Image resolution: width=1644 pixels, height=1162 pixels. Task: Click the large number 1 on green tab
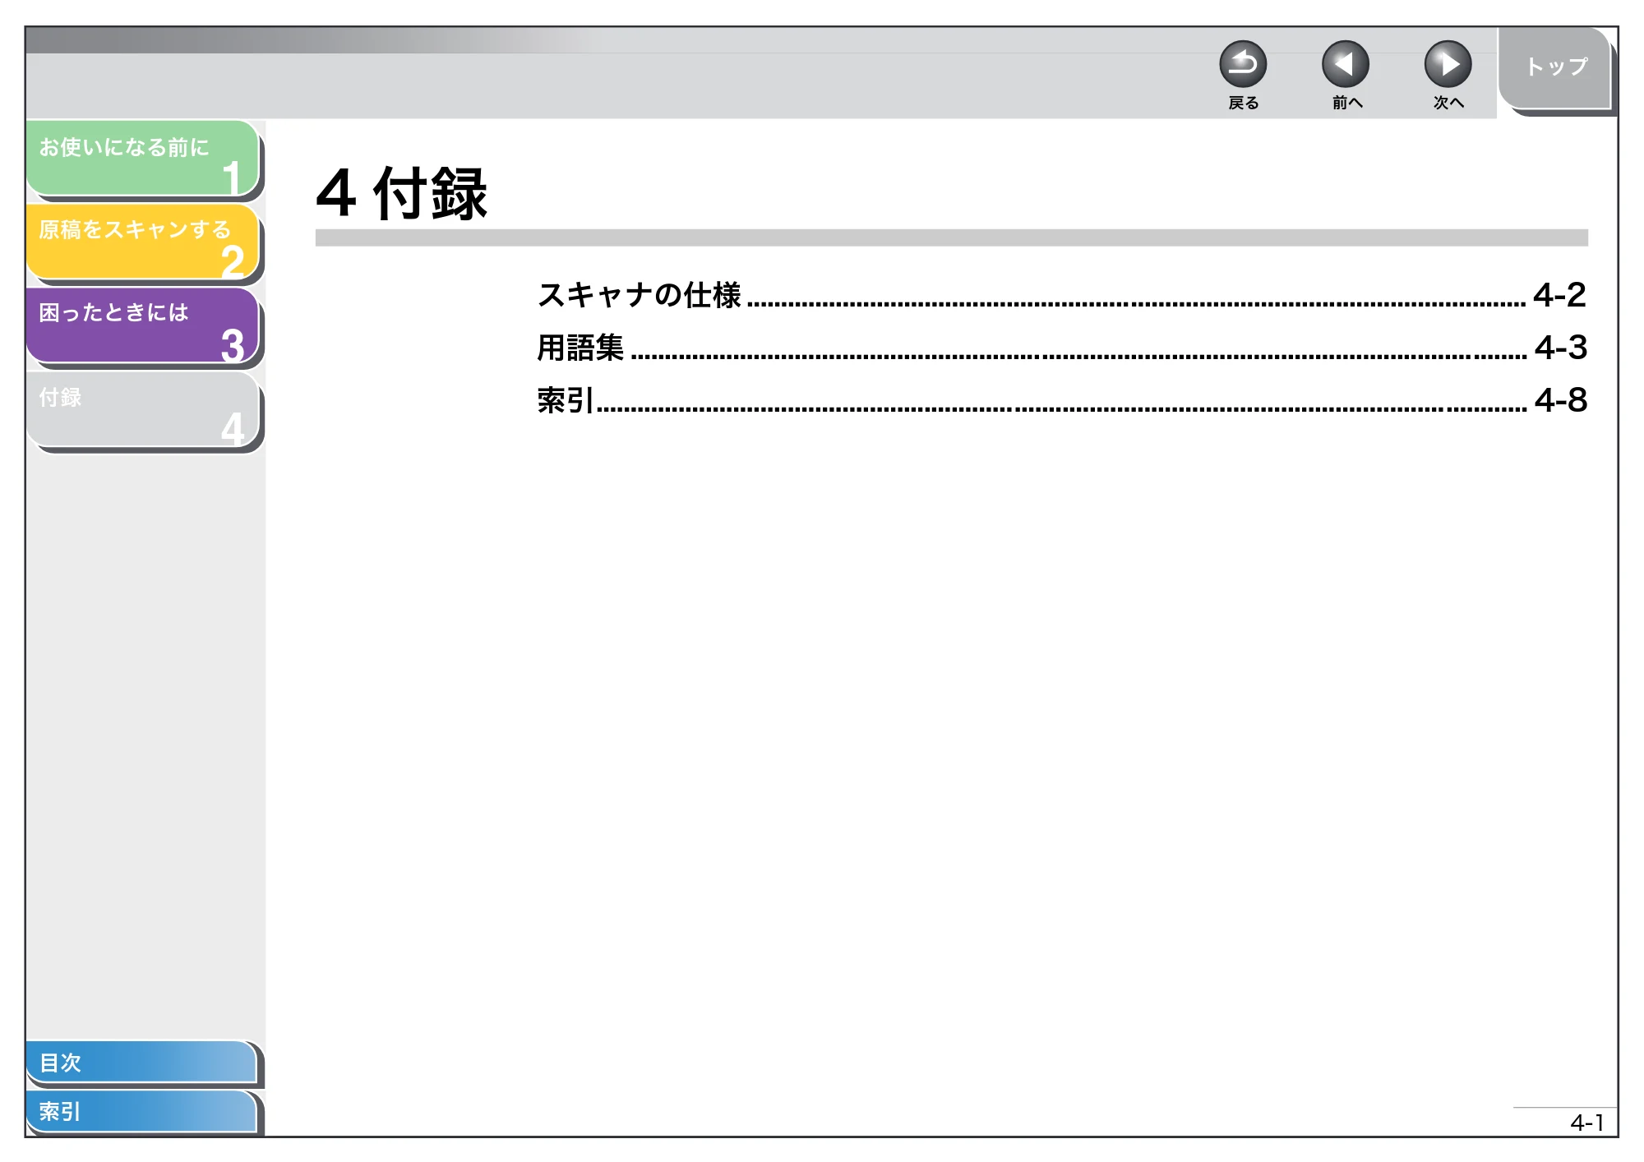tap(232, 177)
